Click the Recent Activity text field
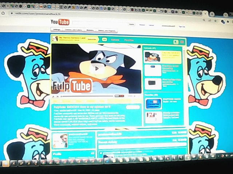The width and height of the screenshot is (233, 174). (142, 146)
